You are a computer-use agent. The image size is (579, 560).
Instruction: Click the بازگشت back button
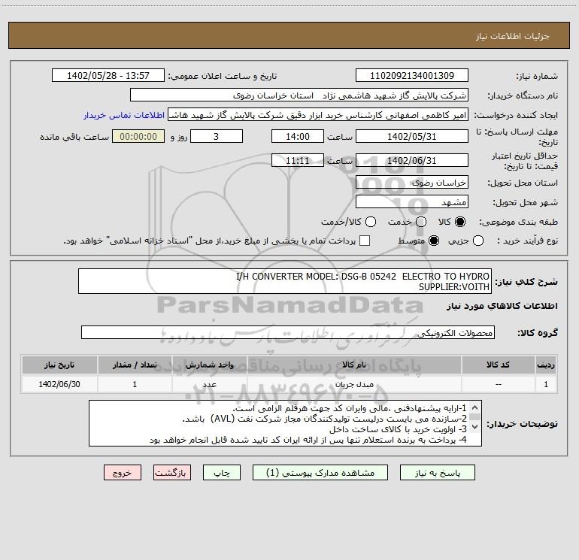click(172, 473)
